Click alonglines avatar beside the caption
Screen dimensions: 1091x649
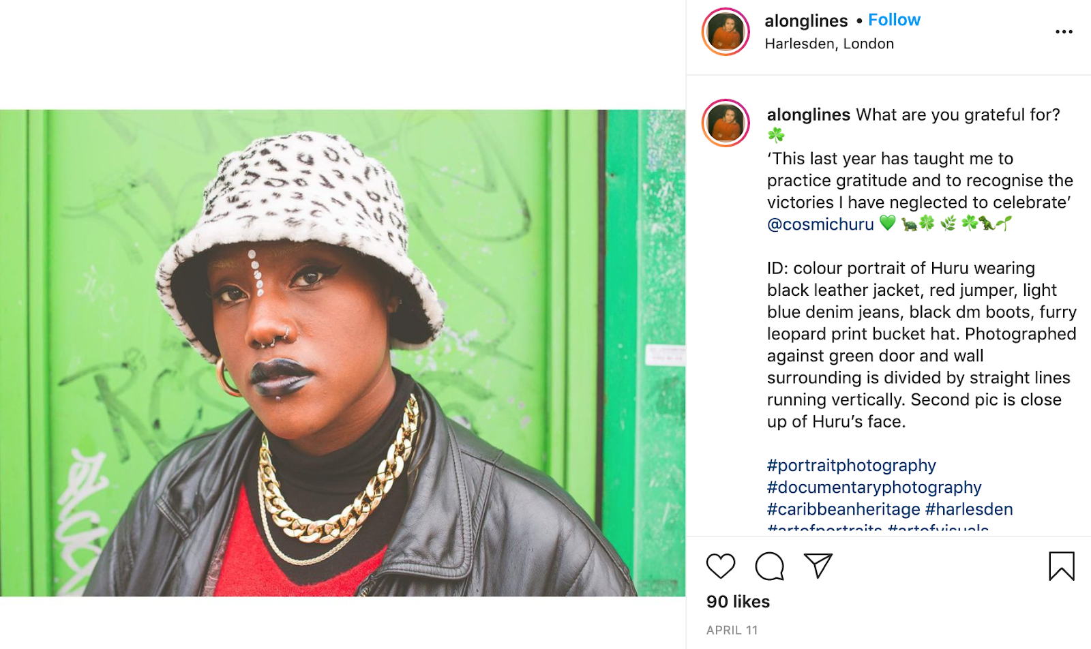tap(726, 123)
